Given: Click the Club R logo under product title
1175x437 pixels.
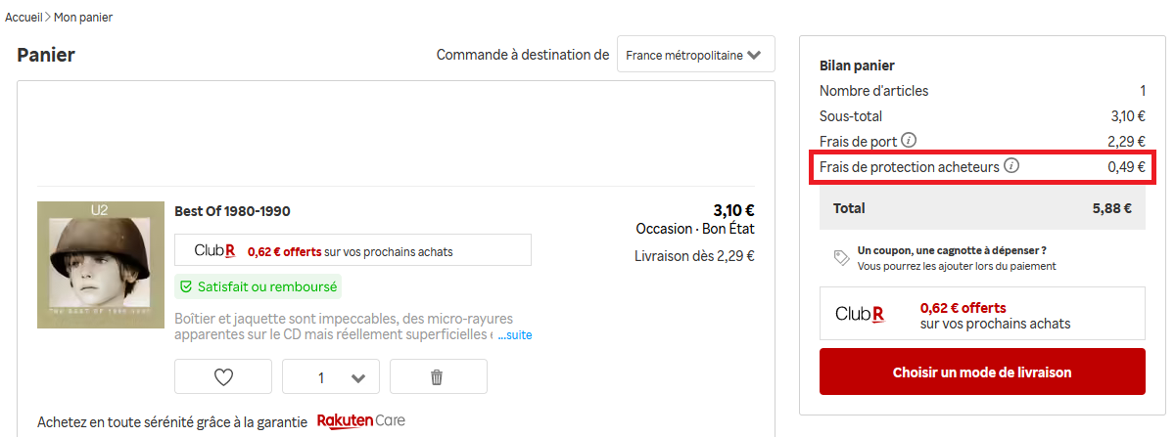Looking at the screenshot, I should pos(214,250).
